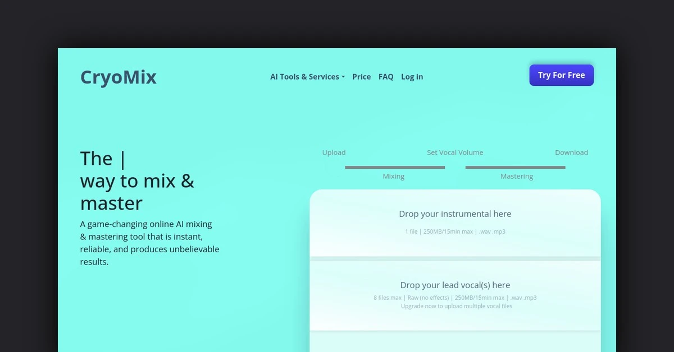Click the game-changing AI tool description paragraph

click(x=149, y=243)
